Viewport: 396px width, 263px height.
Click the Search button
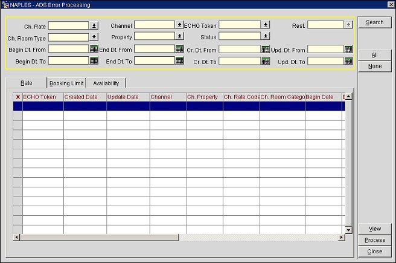pos(374,22)
